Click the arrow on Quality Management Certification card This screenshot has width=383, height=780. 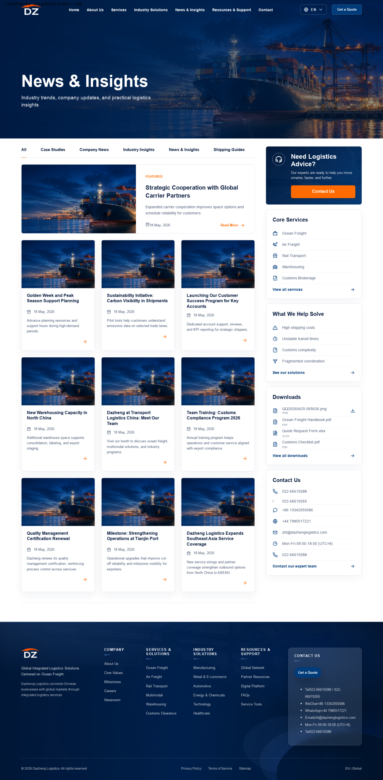tap(85, 579)
